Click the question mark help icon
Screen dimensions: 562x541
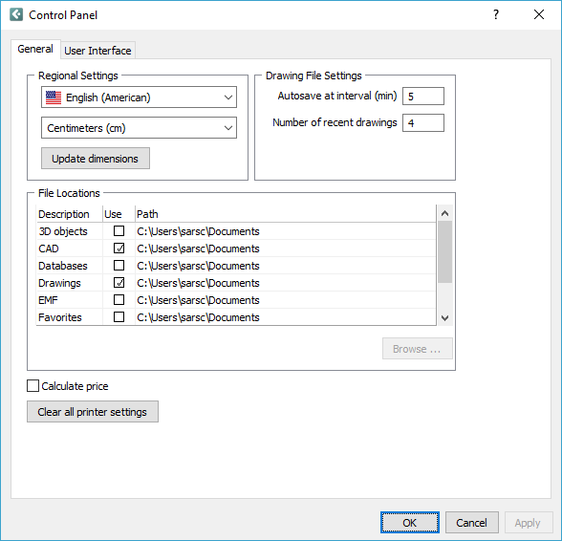tap(496, 14)
